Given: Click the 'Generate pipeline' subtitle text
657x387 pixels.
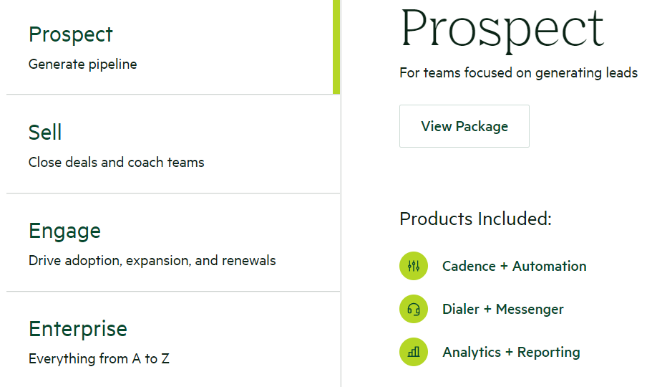Looking at the screenshot, I should pos(82,64).
